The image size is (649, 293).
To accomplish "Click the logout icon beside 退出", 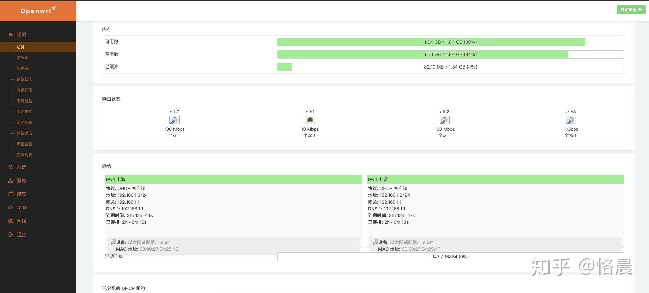I will (10, 235).
